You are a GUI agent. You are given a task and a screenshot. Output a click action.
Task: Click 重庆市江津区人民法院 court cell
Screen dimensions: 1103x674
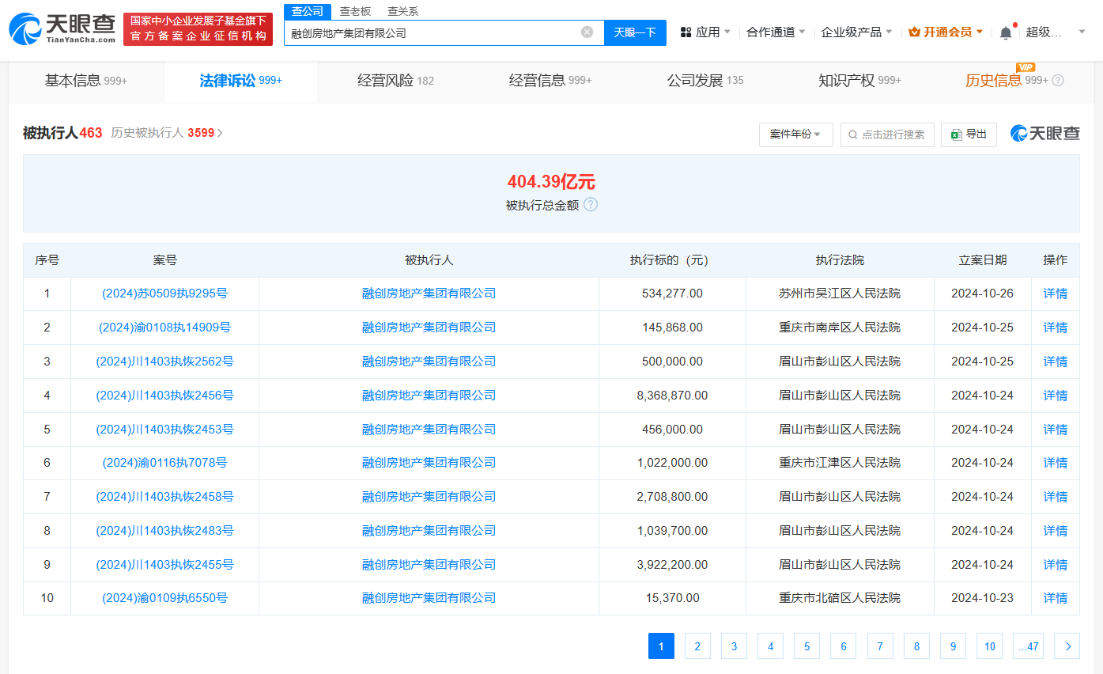coord(840,463)
